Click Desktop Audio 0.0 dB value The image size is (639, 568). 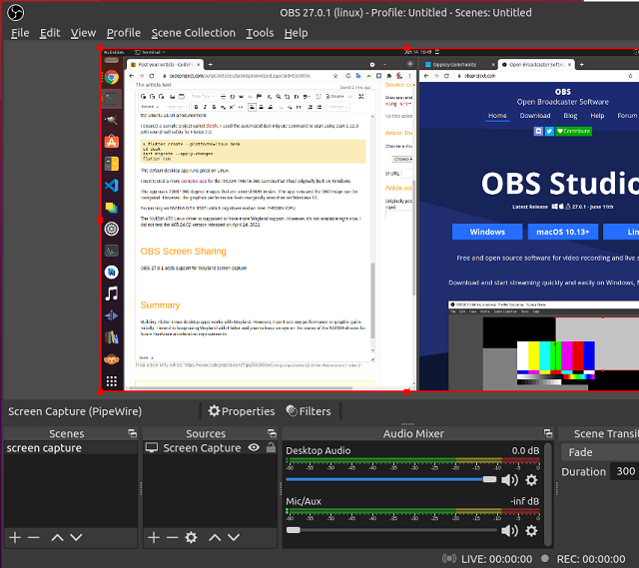pos(525,450)
